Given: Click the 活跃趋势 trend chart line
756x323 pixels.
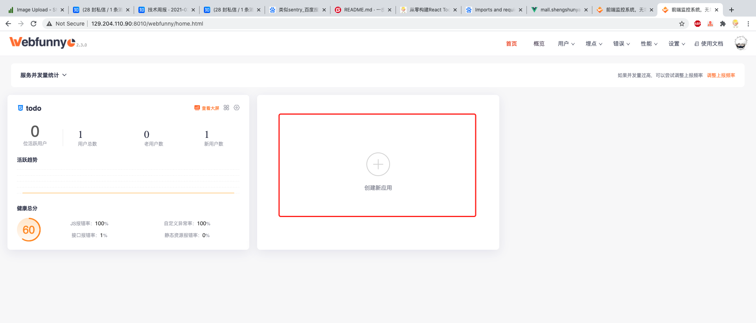Looking at the screenshot, I should [x=128, y=193].
